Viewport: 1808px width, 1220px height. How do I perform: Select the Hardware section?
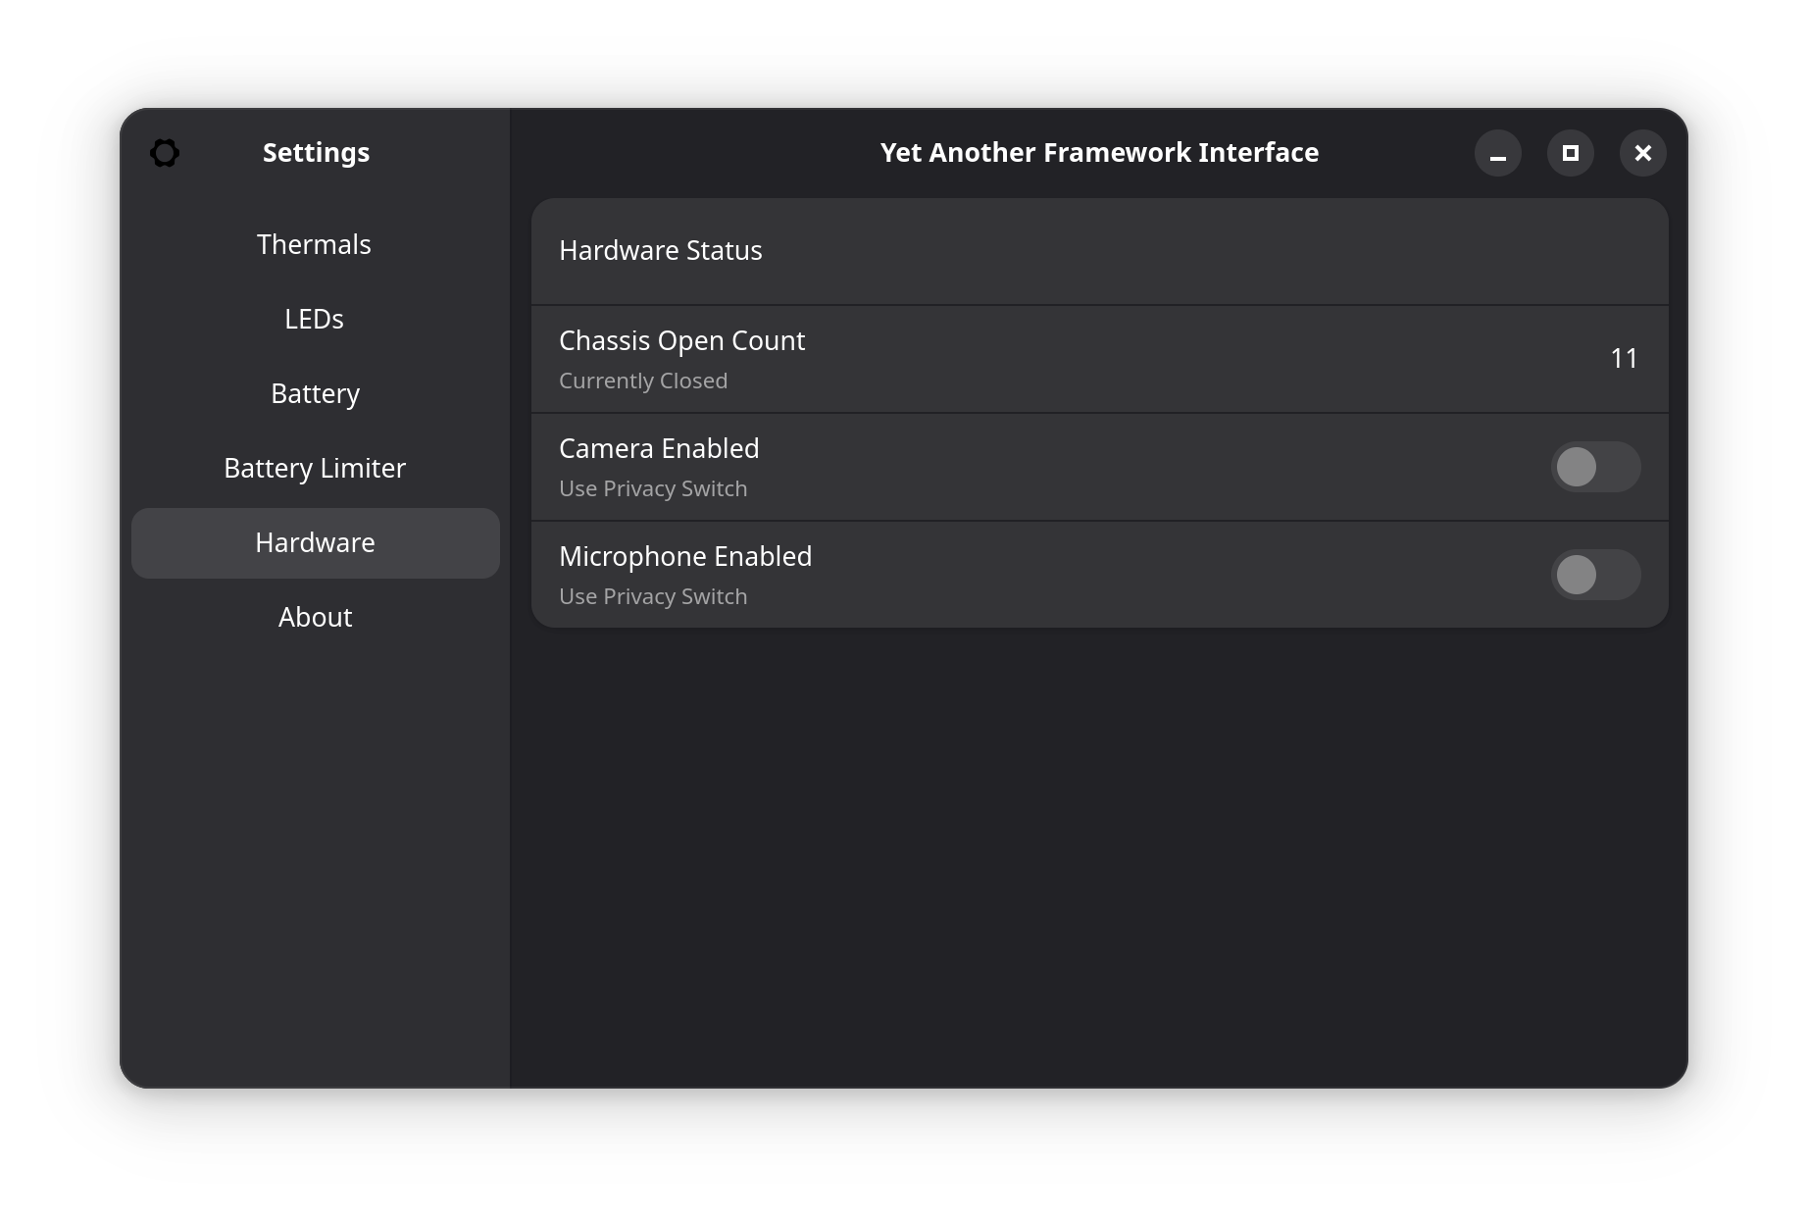pos(315,542)
